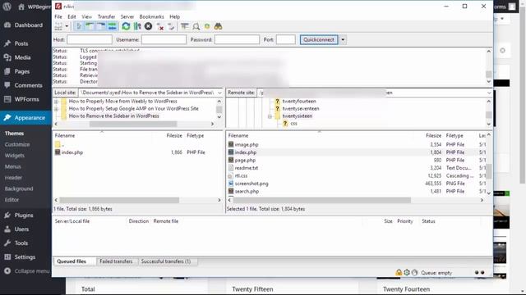Viewport: 526px width, 295px height.
Task: Click the Port input field
Action: [x=285, y=39]
